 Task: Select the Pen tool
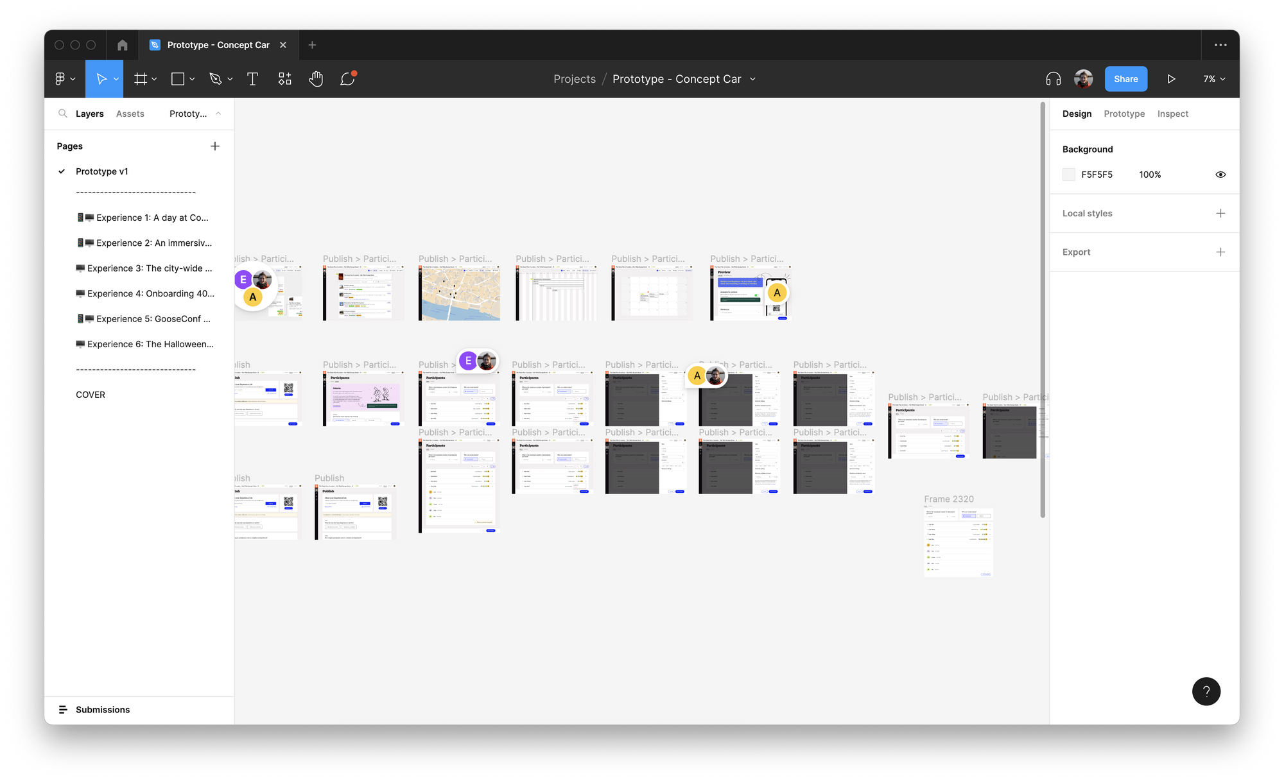click(x=216, y=78)
